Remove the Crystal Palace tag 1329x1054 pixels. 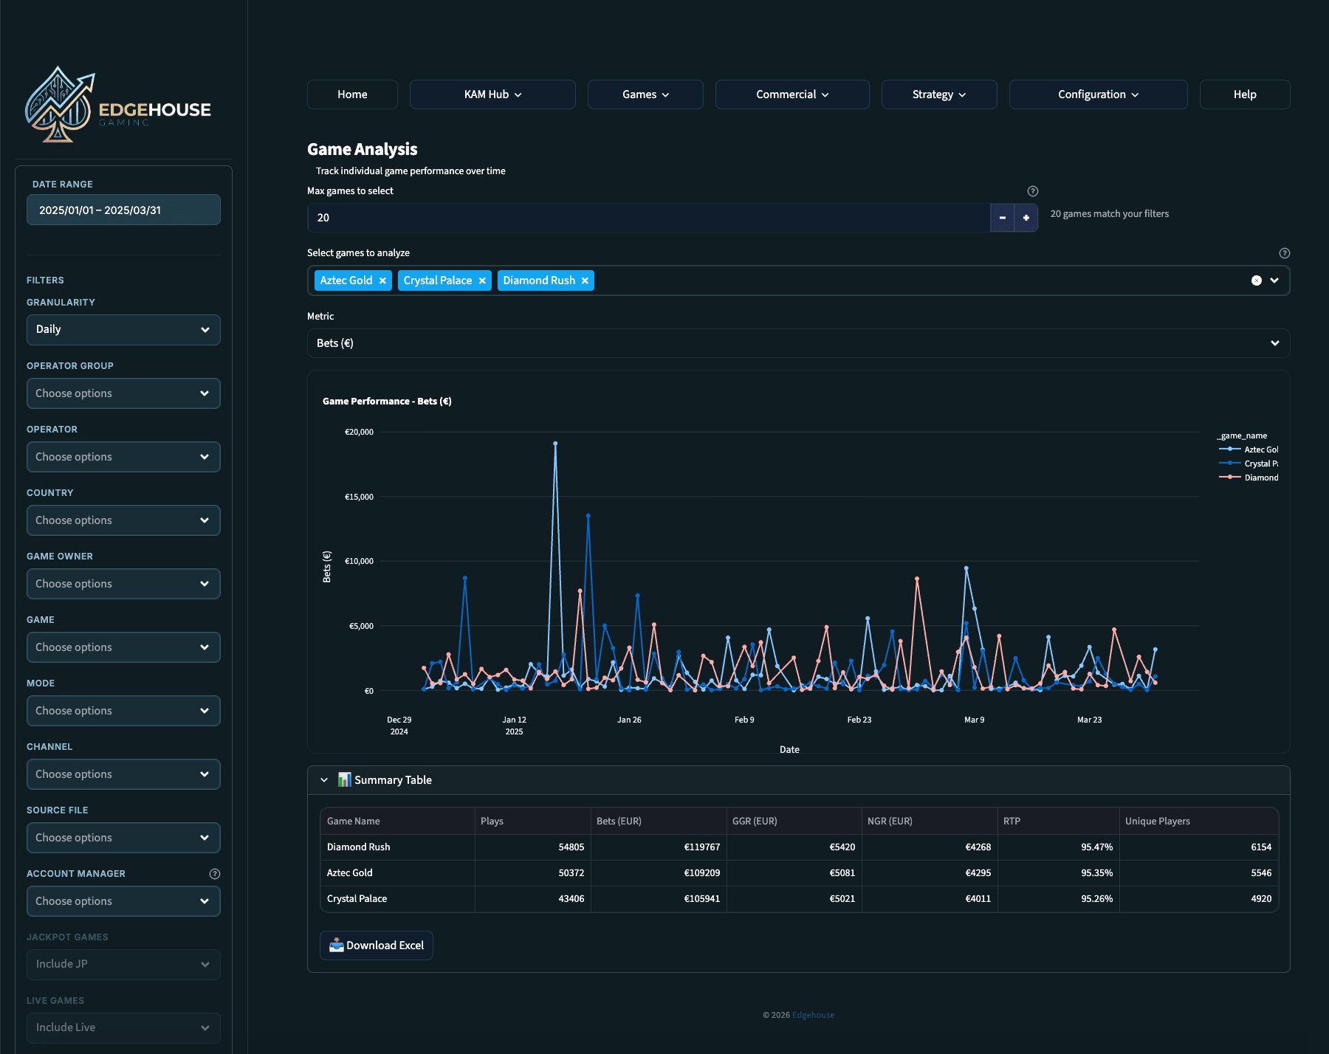click(x=482, y=280)
